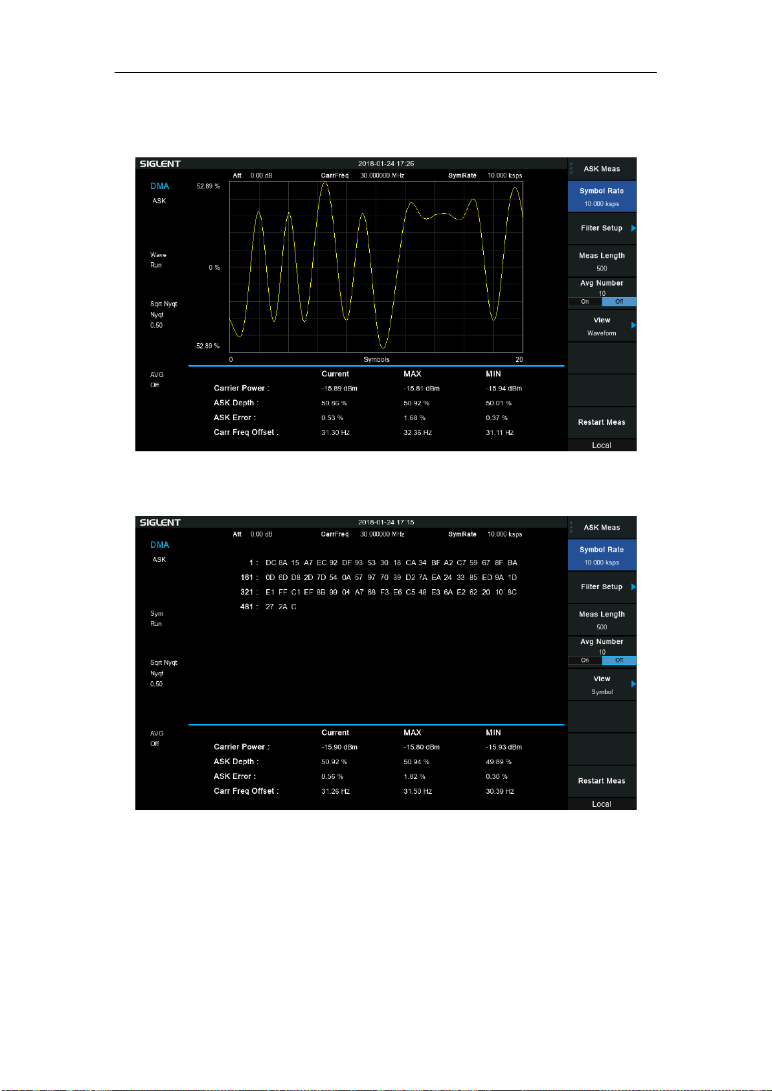Click Carr Freq Offset MIN 30.39 Hz
772x1091 pixels.
tap(500, 791)
